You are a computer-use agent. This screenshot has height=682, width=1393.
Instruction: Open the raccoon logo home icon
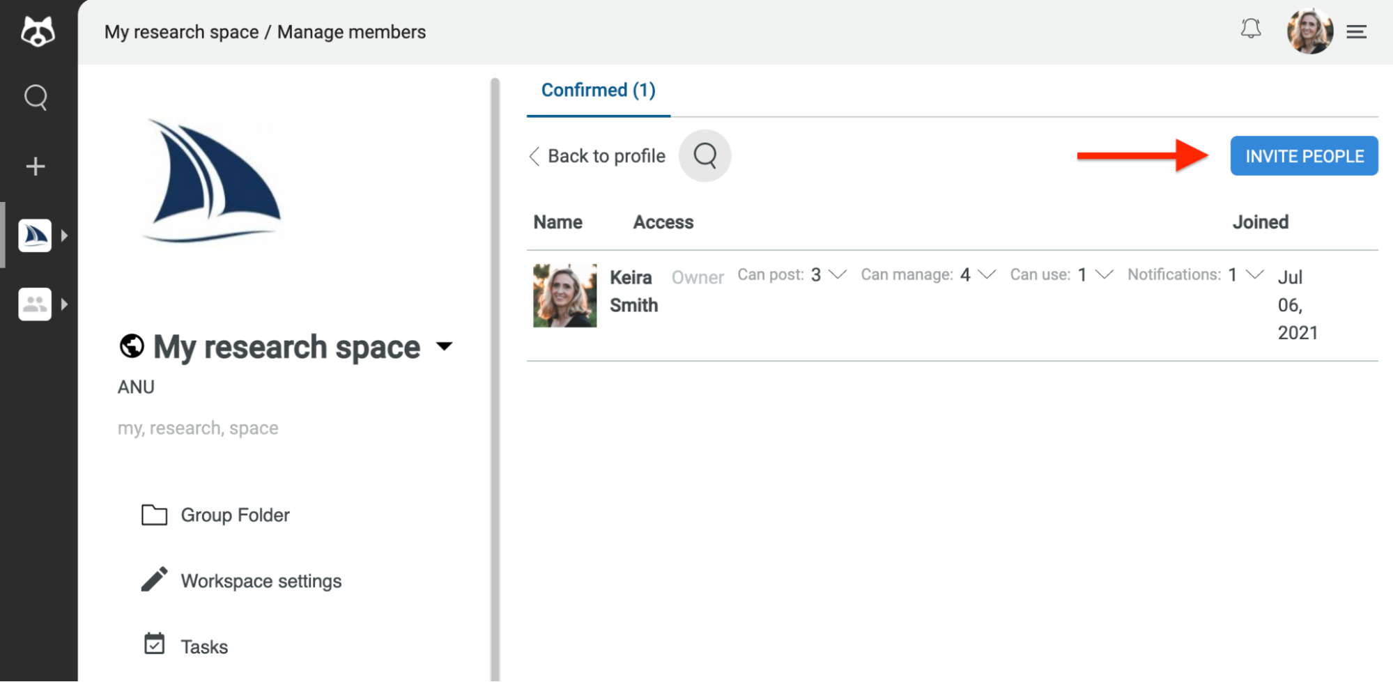click(38, 32)
